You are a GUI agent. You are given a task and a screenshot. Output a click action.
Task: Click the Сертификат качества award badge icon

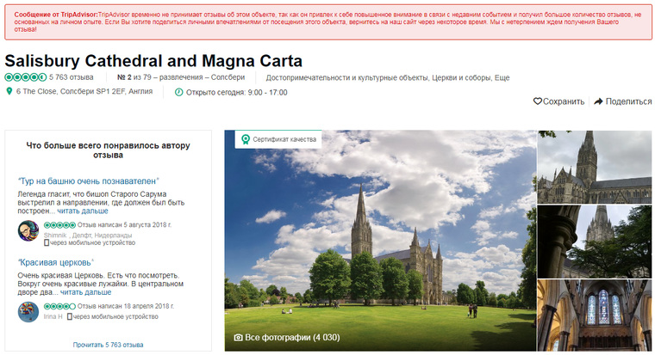click(246, 139)
